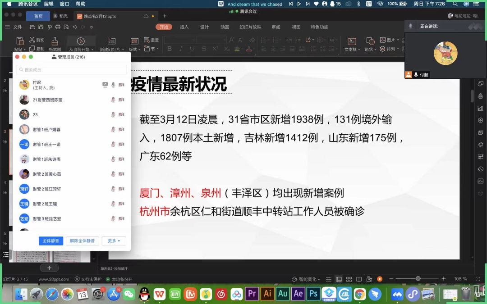This screenshot has width=487, height=304.
Task: Click the 全体静音 mute all button
Action: (x=51, y=240)
